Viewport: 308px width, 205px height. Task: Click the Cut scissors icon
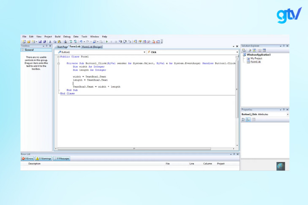click(x=50, y=42)
